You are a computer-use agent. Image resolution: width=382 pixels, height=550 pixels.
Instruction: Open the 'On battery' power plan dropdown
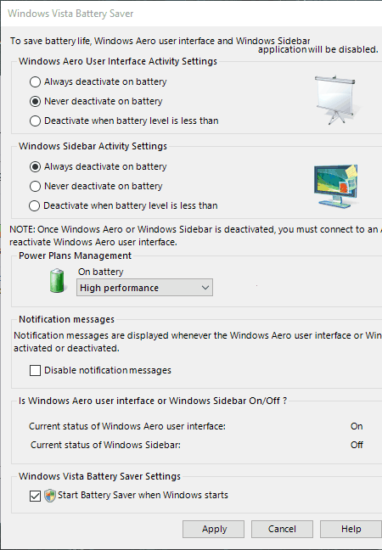pyautogui.click(x=144, y=288)
